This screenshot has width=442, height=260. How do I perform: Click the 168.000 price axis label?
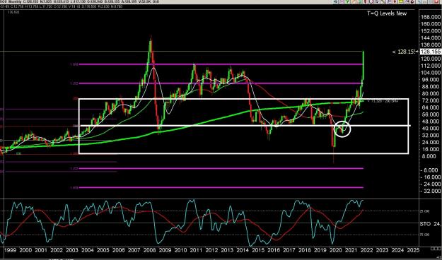(431, 17)
